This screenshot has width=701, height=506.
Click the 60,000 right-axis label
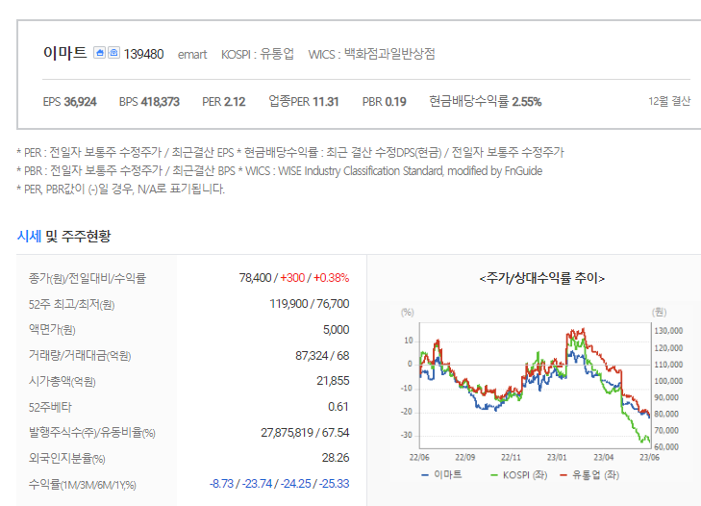666,447
